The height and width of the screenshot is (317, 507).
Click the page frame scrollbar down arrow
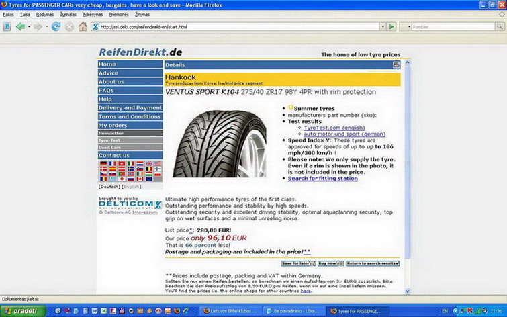point(408,291)
